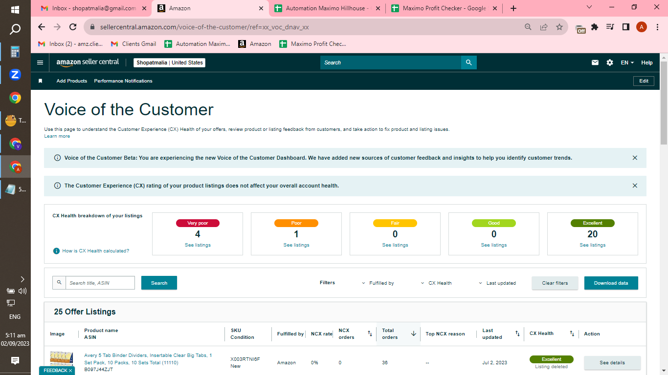
Task: Switch to the Inbox Gmail tab
Action: click(x=92, y=8)
